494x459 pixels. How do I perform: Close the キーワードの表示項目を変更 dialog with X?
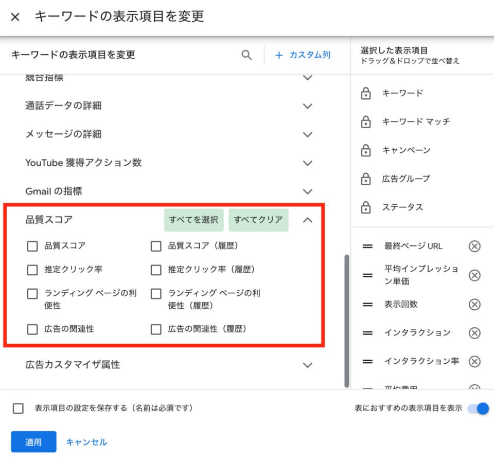15,16
